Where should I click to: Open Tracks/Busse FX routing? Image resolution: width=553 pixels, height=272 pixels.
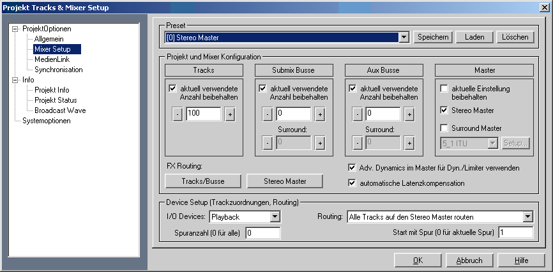pos(202,181)
